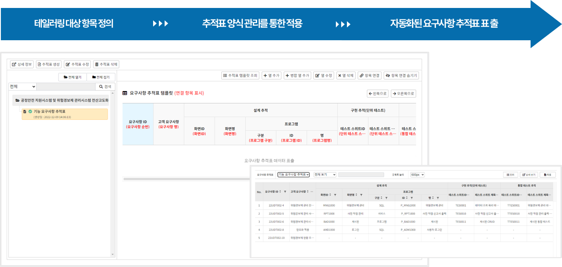The width and height of the screenshot is (562, 267).
Task: Click 엑셀 export button
Action: pos(548,175)
